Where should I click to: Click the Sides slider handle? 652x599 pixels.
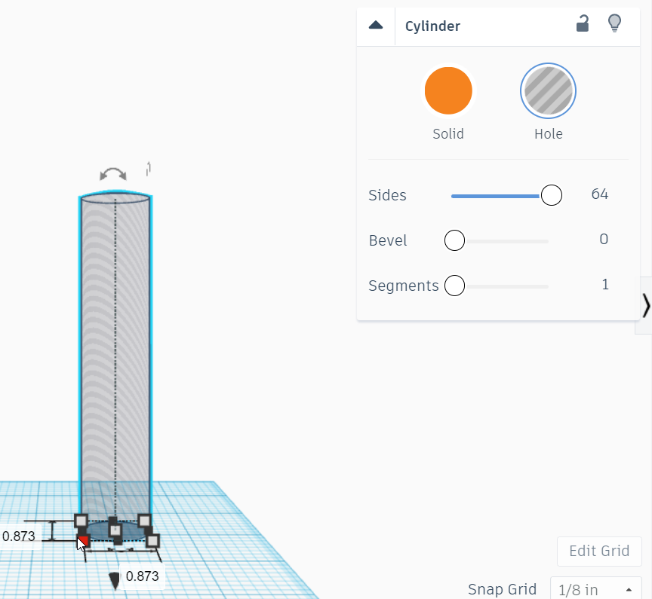point(551,194)
